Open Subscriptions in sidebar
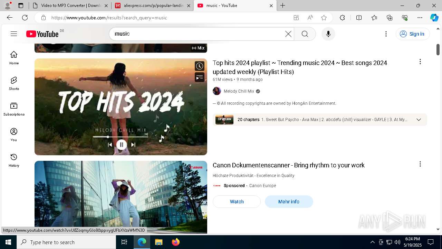The height and width of the screenshot is (249, 442). click(14, 109)
